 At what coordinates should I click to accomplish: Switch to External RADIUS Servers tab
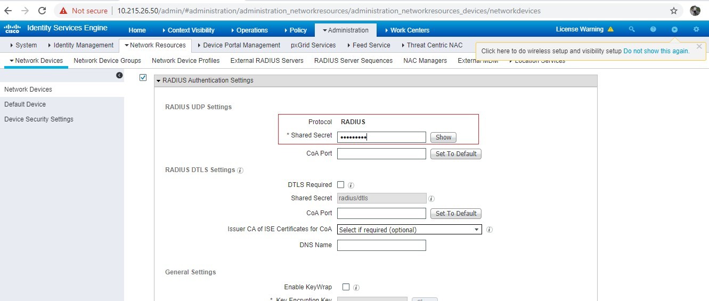click(267, 61)
